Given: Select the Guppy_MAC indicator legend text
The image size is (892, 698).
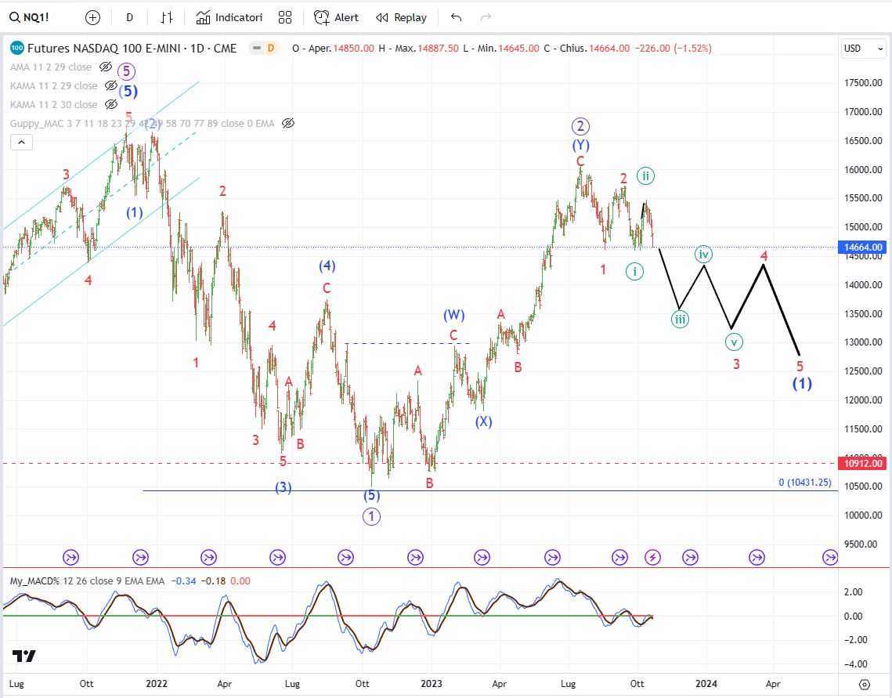Looking at the screenshot, I should 143,124.
